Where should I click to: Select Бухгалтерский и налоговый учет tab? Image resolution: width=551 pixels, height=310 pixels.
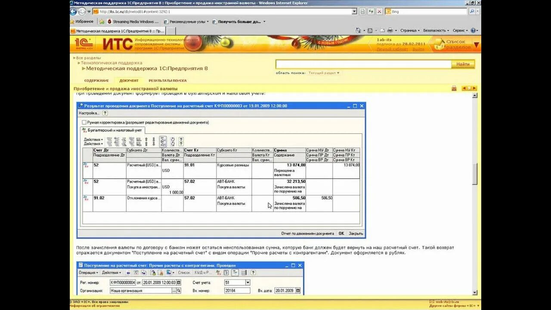[x=113, y=130]
